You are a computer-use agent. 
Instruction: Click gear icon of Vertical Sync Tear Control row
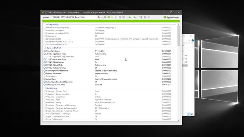click(x=45, y=85)
